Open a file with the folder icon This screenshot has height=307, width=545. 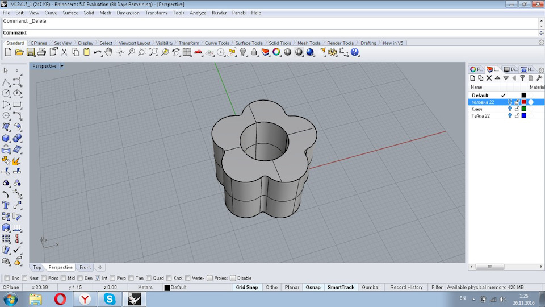coord(19,52)
